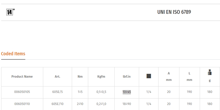Open the Coded Items tab
The image size is (220, 110).
(13, 54)
